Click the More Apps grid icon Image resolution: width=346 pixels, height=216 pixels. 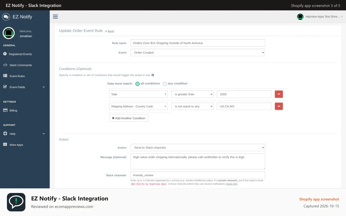click(x=5, y=145)
